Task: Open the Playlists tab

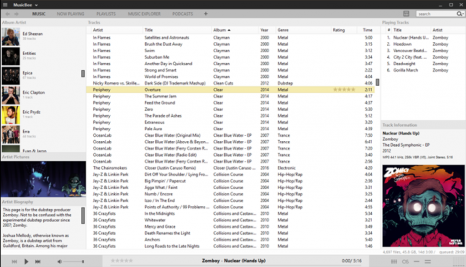Action: point(106,14)
